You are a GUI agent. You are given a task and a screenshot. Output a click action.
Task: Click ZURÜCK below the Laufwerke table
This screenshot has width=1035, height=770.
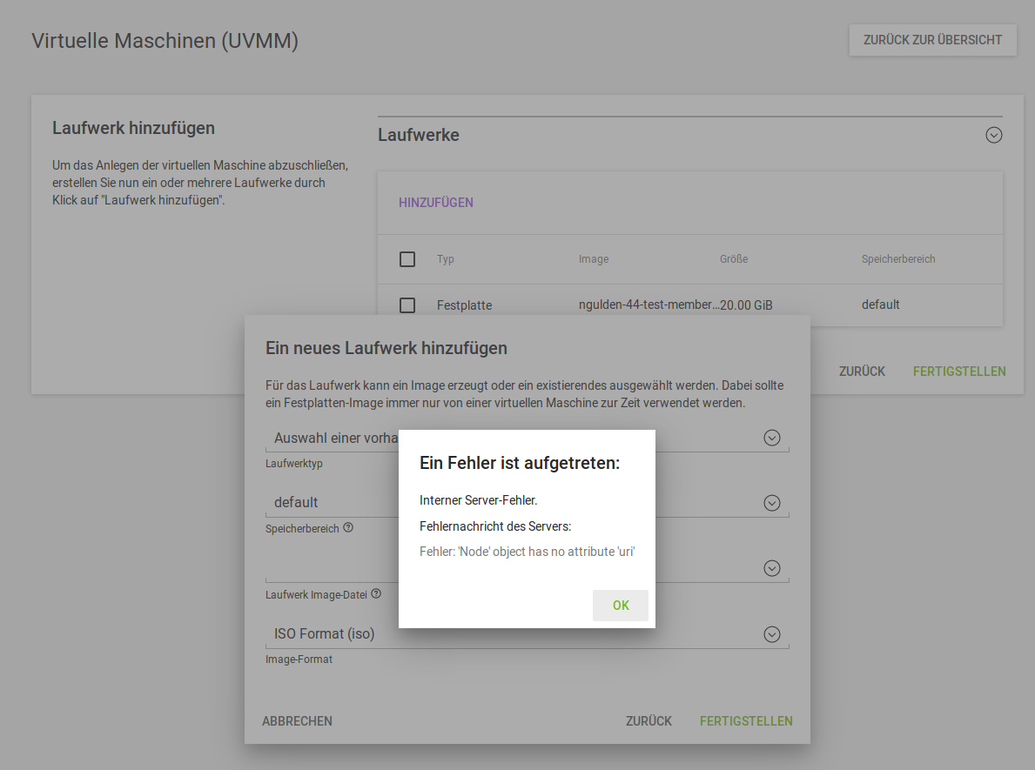862,372
